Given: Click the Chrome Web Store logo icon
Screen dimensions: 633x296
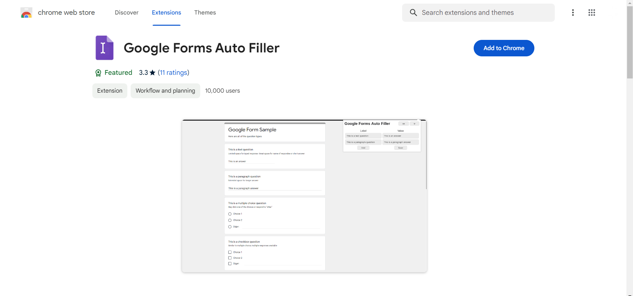Looking at the screenshot, I should pos(26,13).
